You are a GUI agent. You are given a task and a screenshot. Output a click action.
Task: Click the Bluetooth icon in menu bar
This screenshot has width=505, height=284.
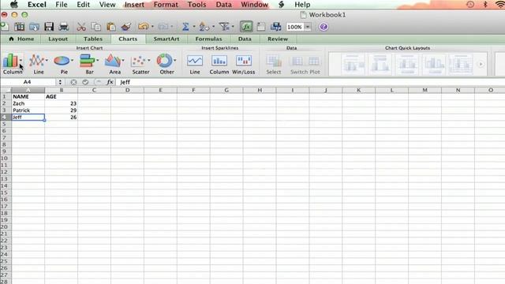point(485,5)
